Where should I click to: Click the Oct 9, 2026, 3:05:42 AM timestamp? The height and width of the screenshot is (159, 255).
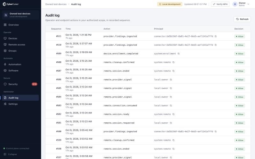[x=79, y=130]
